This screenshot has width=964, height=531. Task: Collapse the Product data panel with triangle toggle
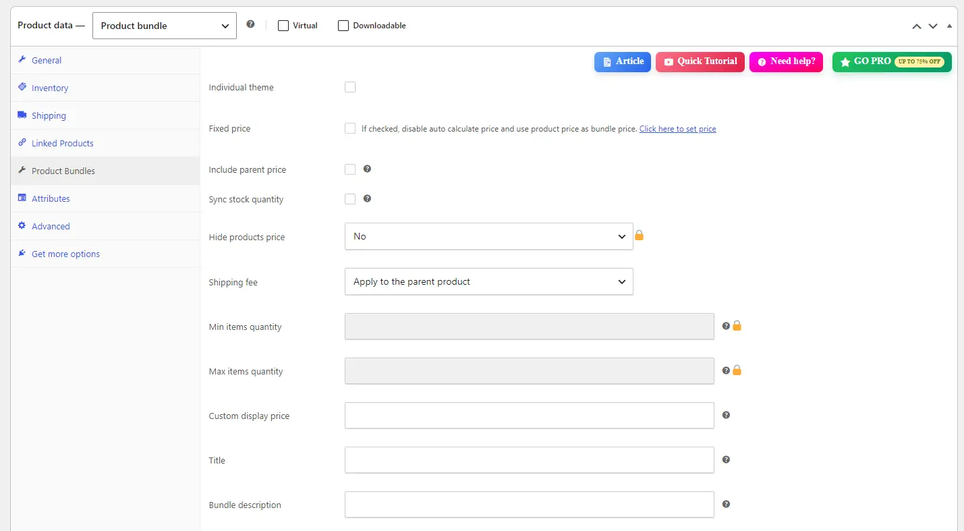coord(949,26)
